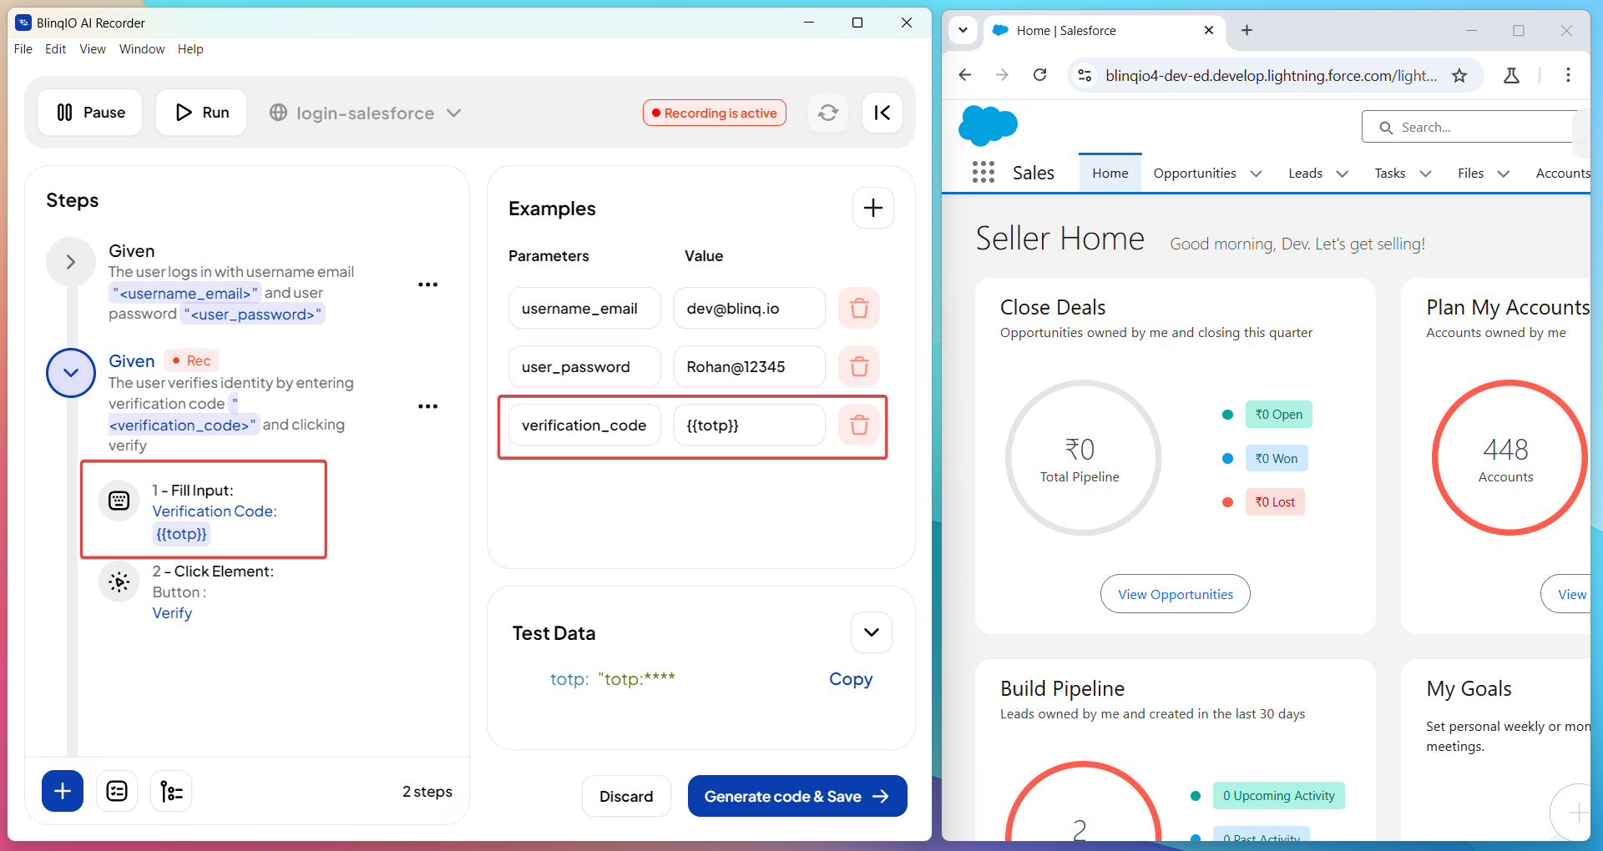
Task: Open a new browser tab
Action: 1246,30
